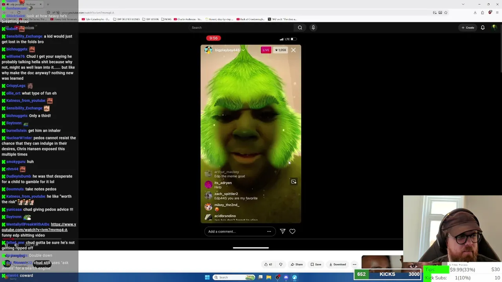Click the pink LIVE badge
Viewport: 502px width, 282px height.
coord(266,50)
